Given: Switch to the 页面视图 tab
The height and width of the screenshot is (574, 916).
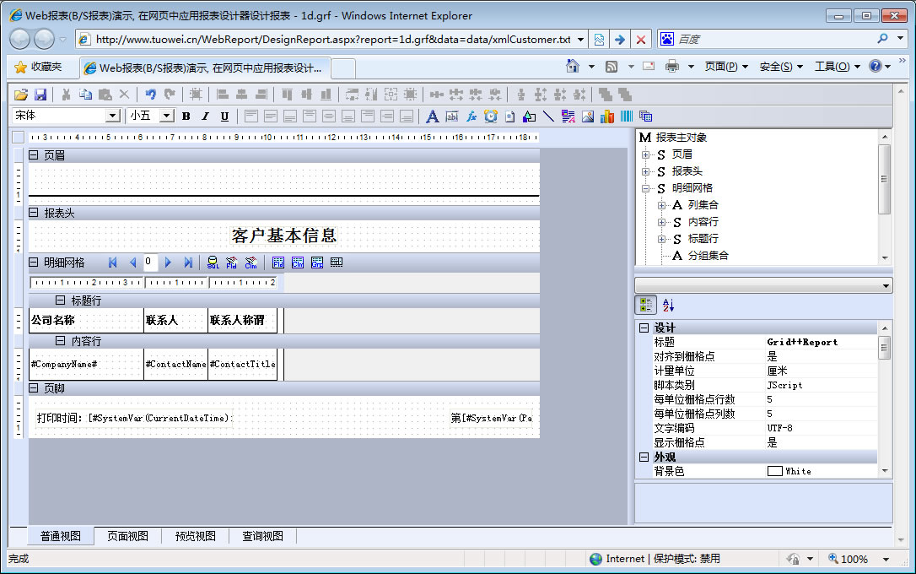Looking at the screenshot, I should (x=127, y=536).
